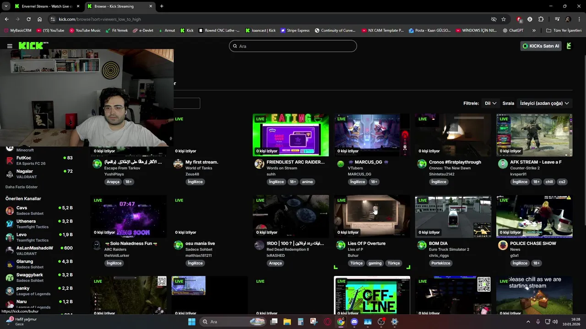Select the chill tag under kvsper91

pyautogui.click(x=549, y=182)
